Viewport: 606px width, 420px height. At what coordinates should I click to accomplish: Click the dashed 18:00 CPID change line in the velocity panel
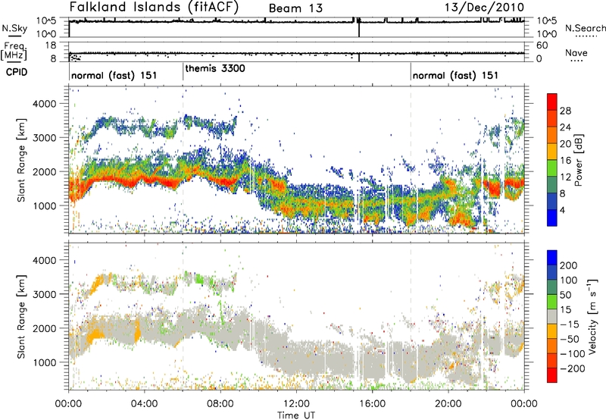click(x=411, y=316)
